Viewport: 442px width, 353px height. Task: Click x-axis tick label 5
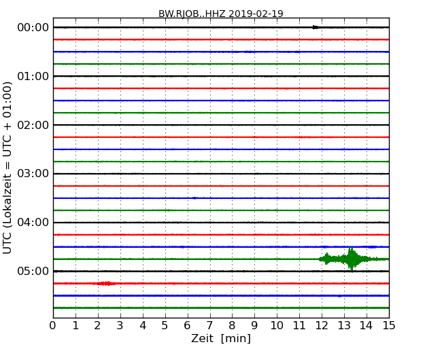pos(165,326)
